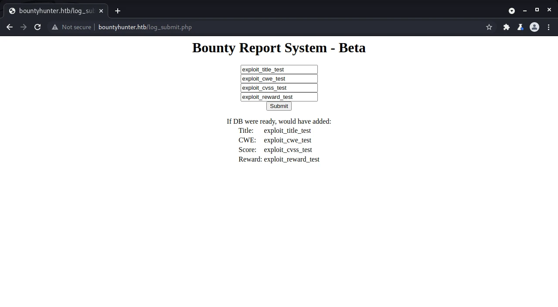
Task: Submit the bounty report form
Action: coord(279,106)
